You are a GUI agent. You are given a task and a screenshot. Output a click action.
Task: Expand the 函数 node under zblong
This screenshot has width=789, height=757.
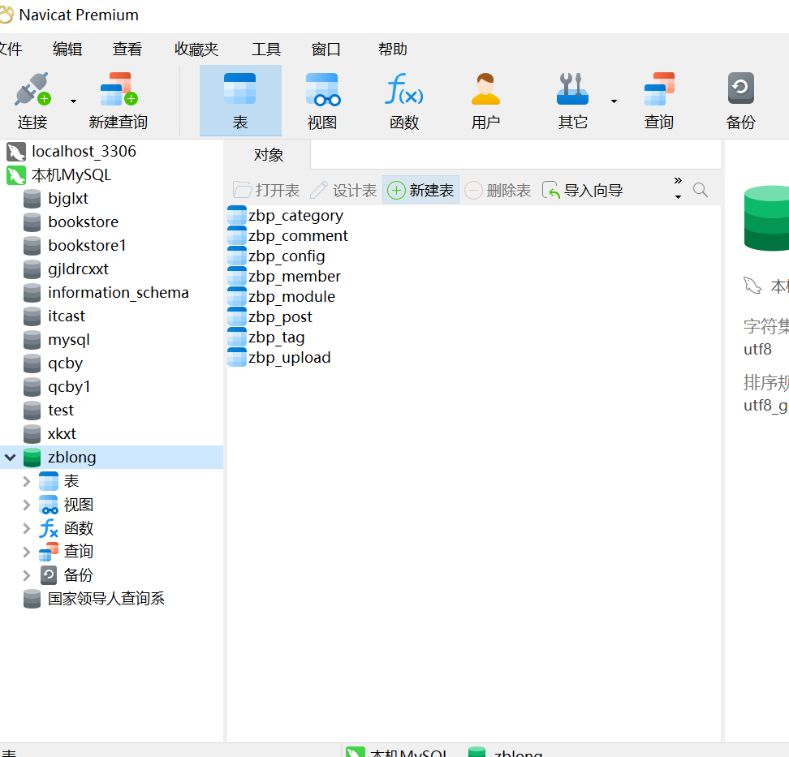[x=27, y=528]
